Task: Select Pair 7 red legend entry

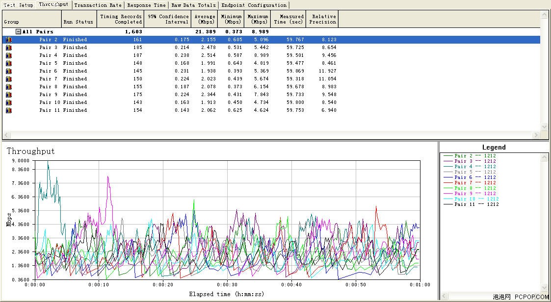Action: pos(470,182)
